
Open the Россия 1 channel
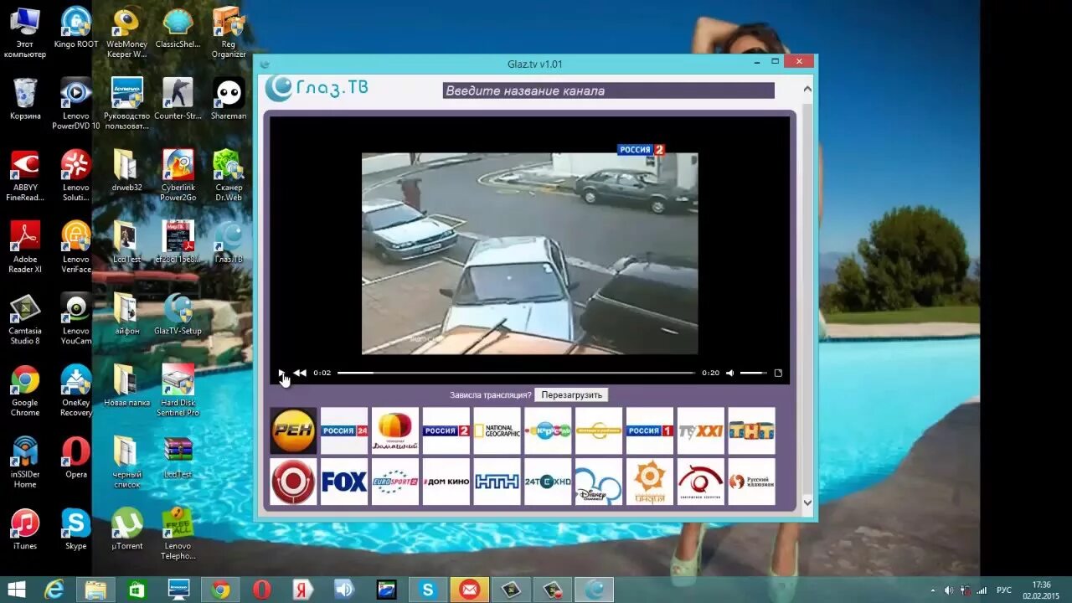click(650, 430)
